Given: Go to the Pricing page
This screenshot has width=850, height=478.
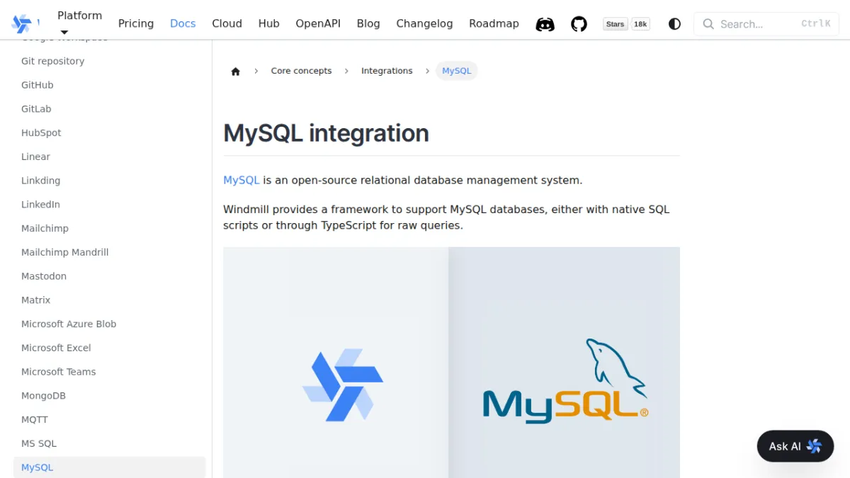Looking at the screenshot, I should point(136,23).
